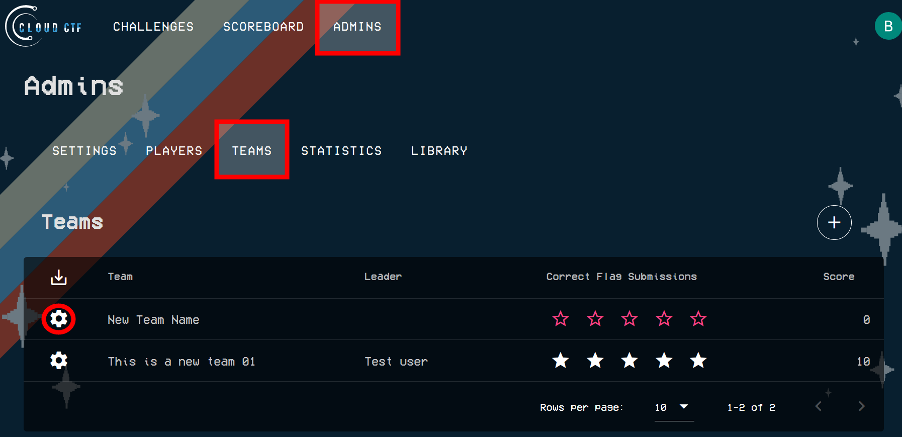Switch to the Teams tab
Viewport: 902px width, 437px height.
[x=252, y=150]
